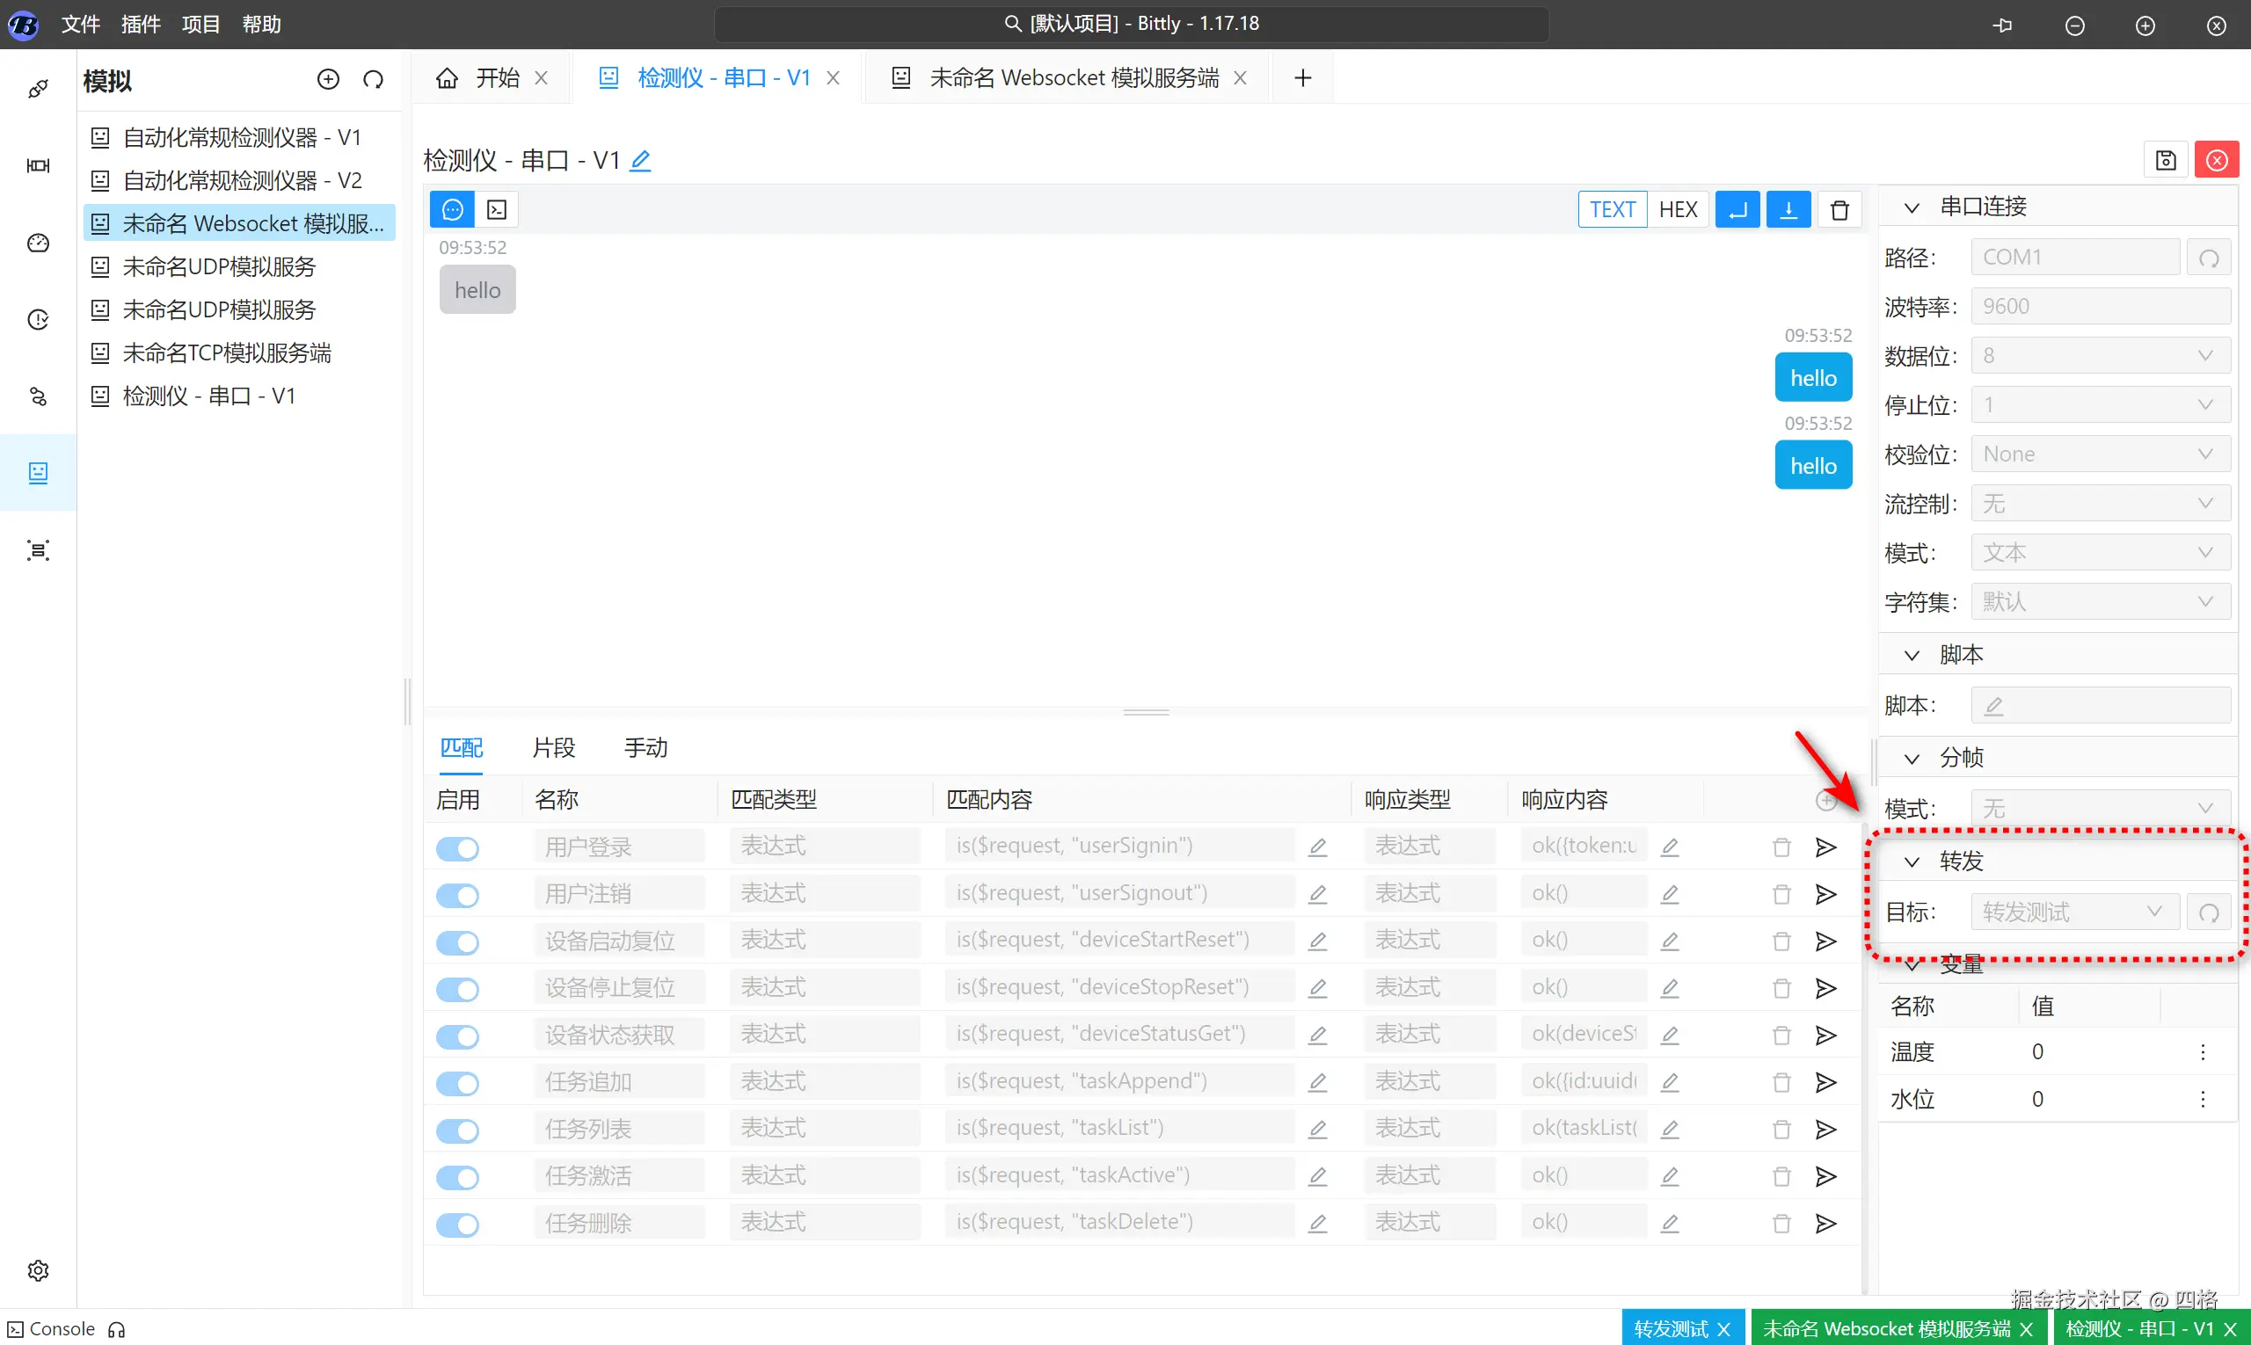Open the settings gear in the left sidebar
Image resolution: width=2251 pixels, height=1345 pixels.
(x=38, y=1269)
